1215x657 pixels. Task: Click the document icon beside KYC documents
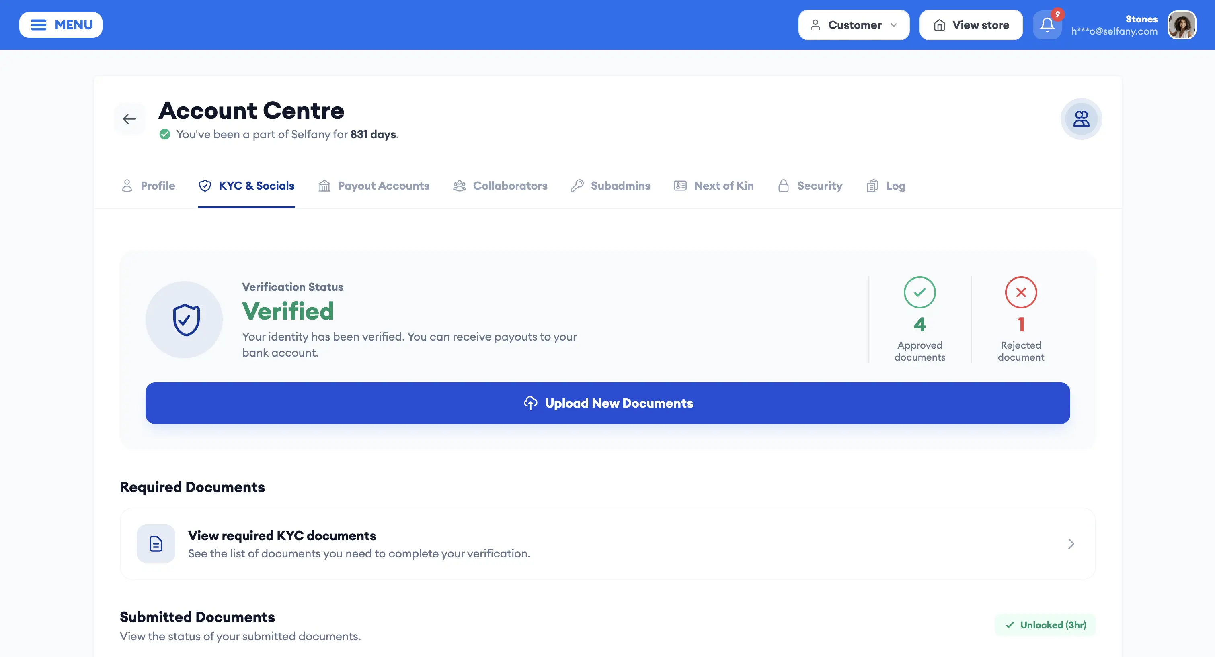coord(156,543)
